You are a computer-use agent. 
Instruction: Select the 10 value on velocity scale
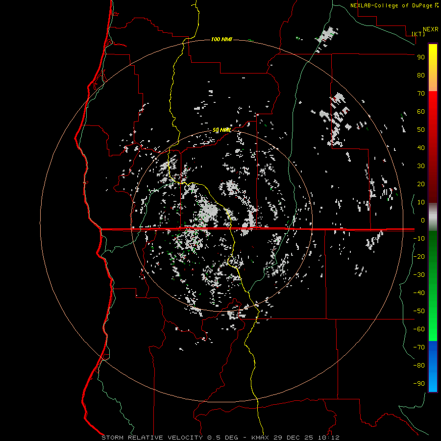click(421, 202)
